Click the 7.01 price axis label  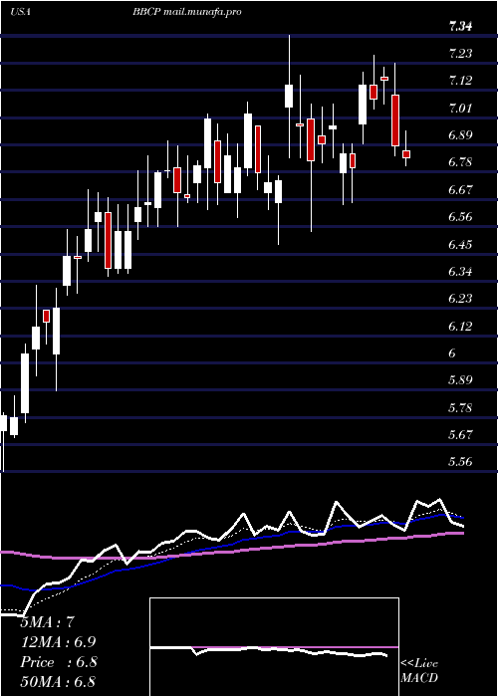[460, 109]
